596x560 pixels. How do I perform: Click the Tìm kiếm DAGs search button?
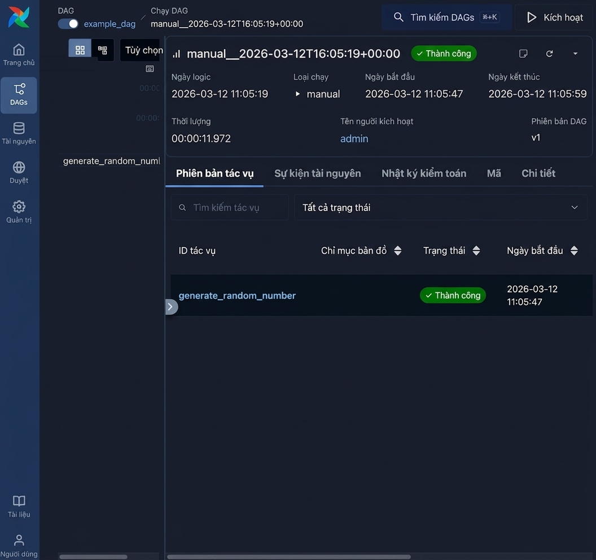(446, 17)
